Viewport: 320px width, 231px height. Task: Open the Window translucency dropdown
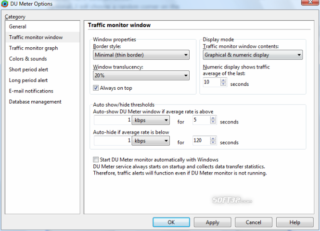(x=141, y=76)
